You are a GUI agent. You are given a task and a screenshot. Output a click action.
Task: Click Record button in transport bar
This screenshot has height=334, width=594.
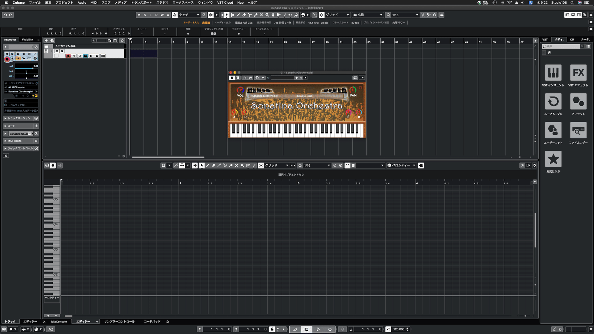[330, 329]
